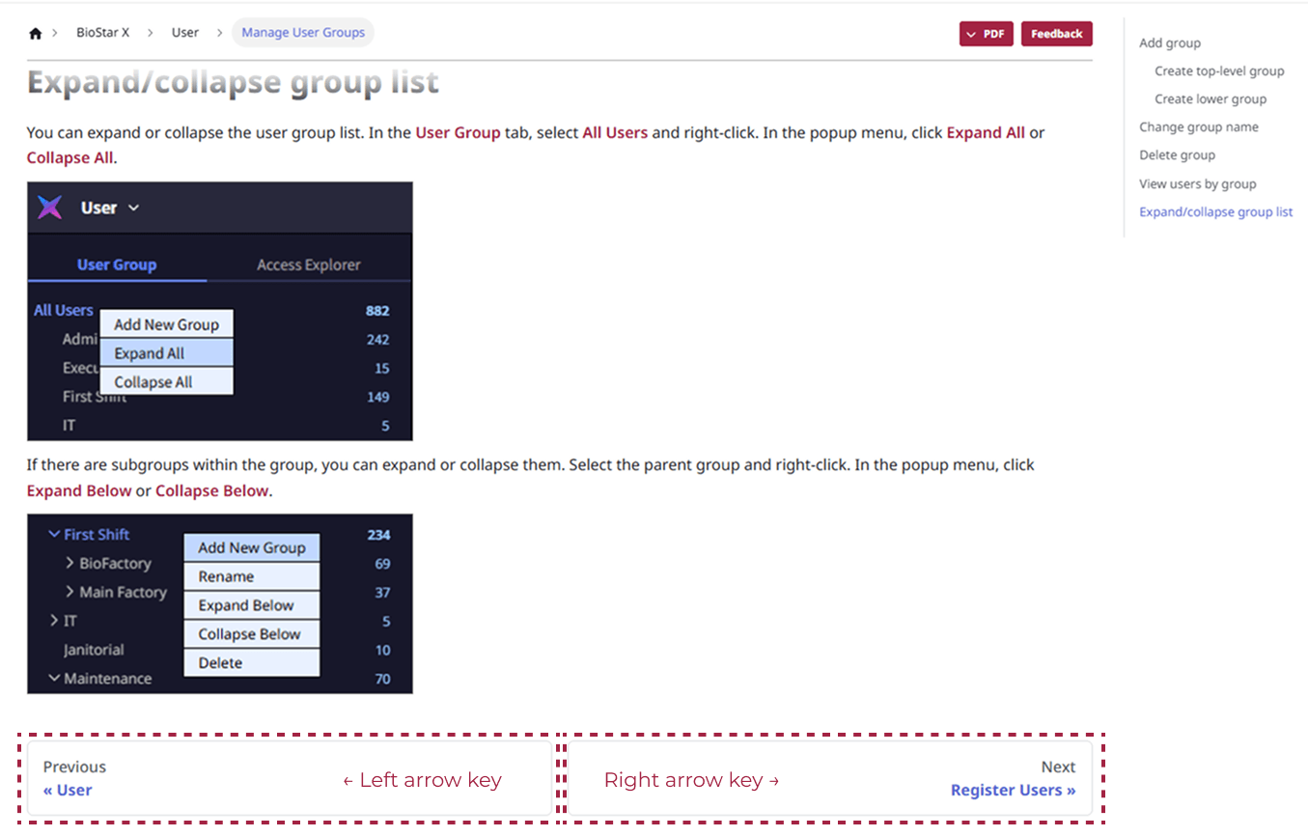The height and width of the screenshot is (837, 1308).
Task: Open the PDF dropdown button
Action: point(987,34)
